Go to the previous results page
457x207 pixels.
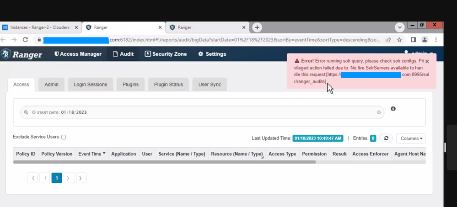pos(45,178)
